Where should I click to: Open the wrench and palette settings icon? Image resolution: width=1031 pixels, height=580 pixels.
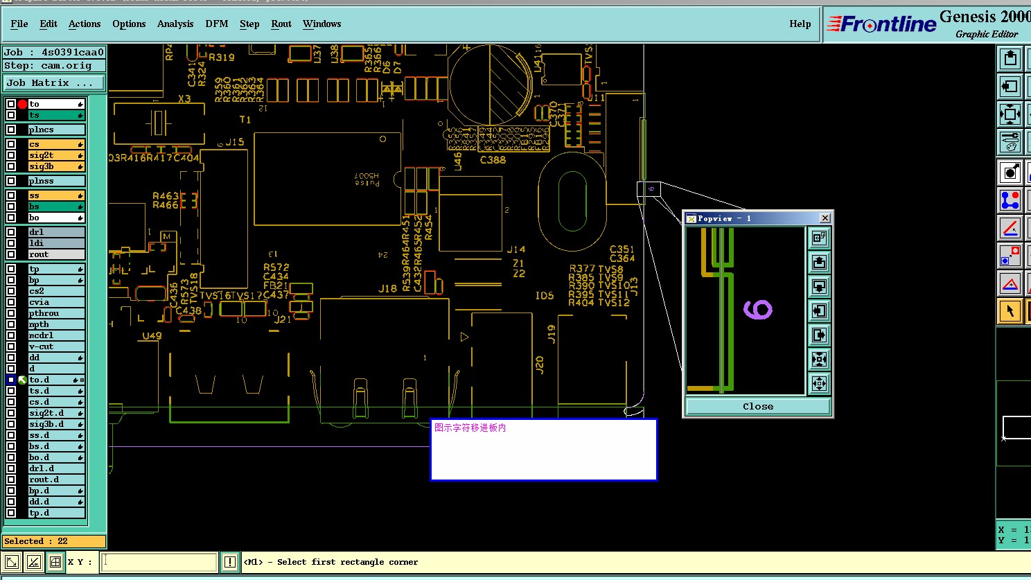point(1010,142)
